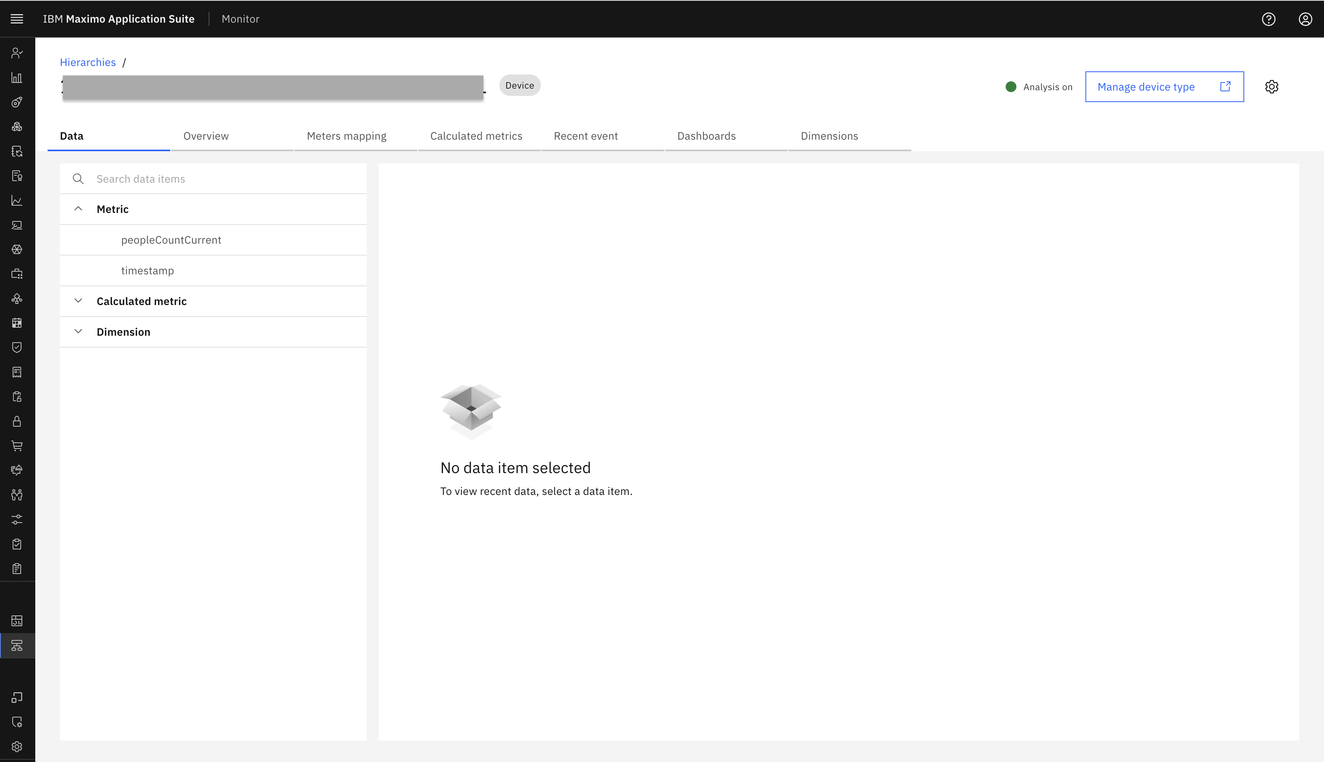The image size is (1324, 762).
Task: Open the shield with gear sidebar icon
Action: coord(17,722)
